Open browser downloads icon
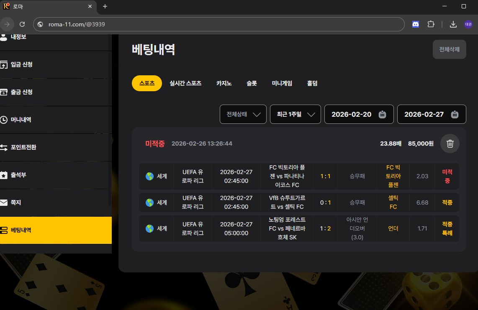Image resolution: width=478 pixels, height=310 pixels. point(453,24)
